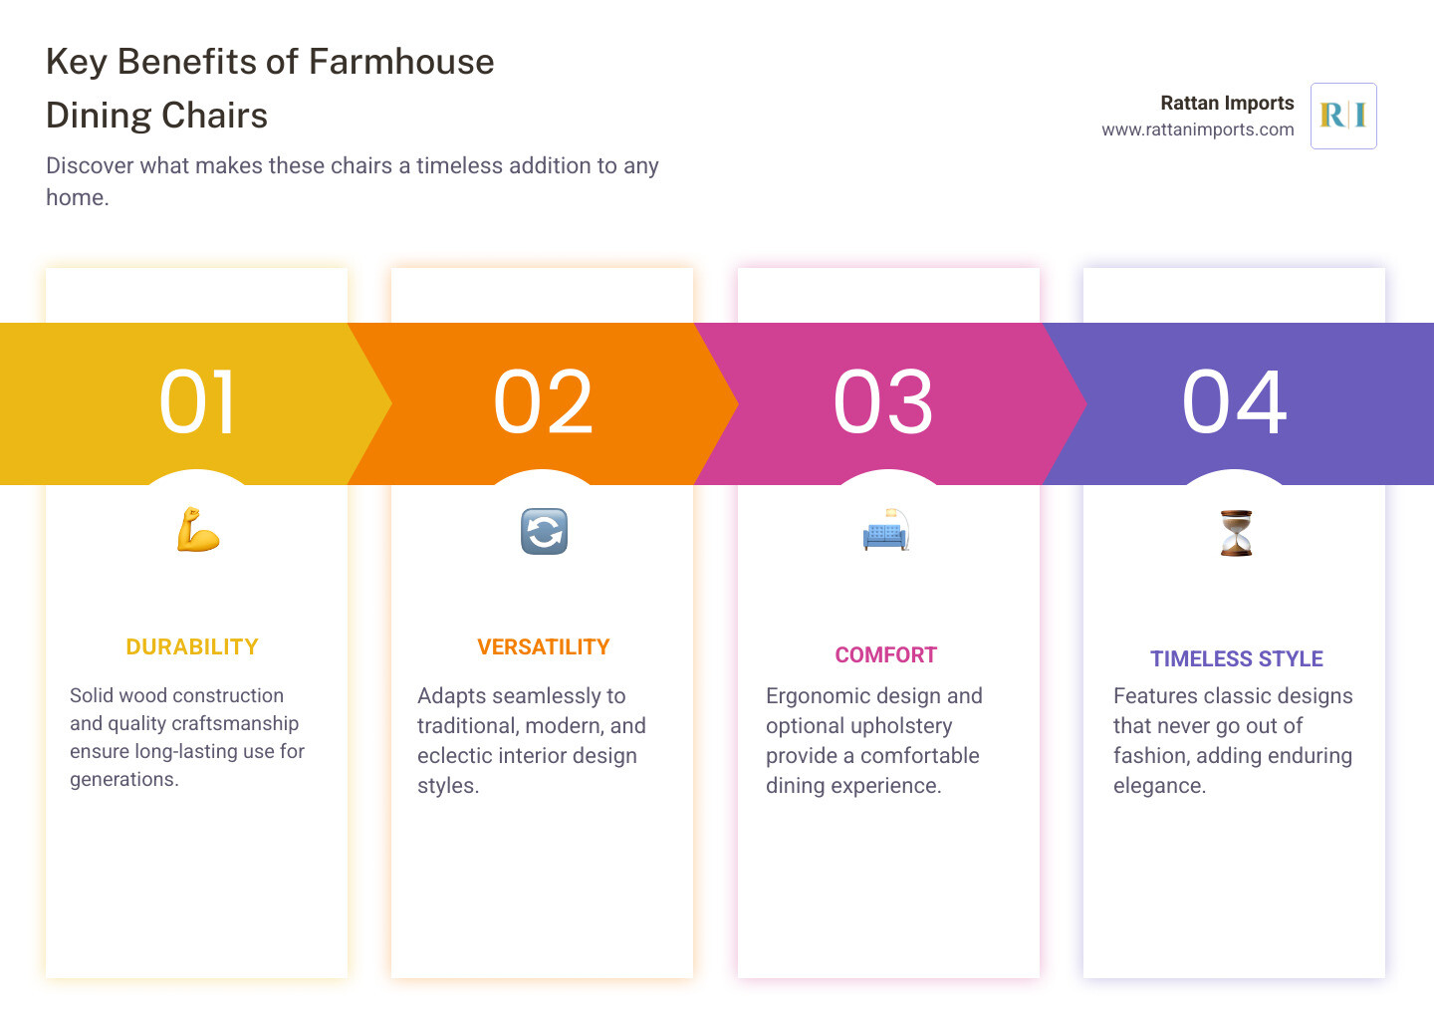Click the ergonomic design description text
Image resolution: width=1434 pixels, height=1020 pixels.
(873, 740)
